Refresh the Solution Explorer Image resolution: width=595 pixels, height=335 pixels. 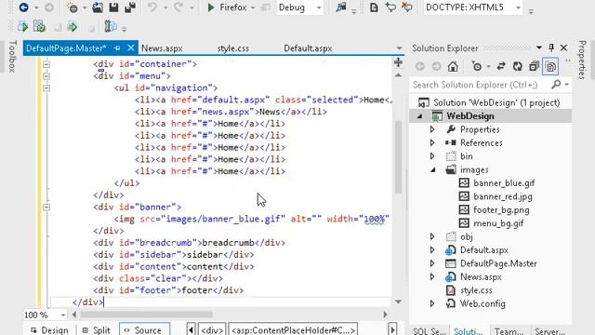(x=518, y=66)
